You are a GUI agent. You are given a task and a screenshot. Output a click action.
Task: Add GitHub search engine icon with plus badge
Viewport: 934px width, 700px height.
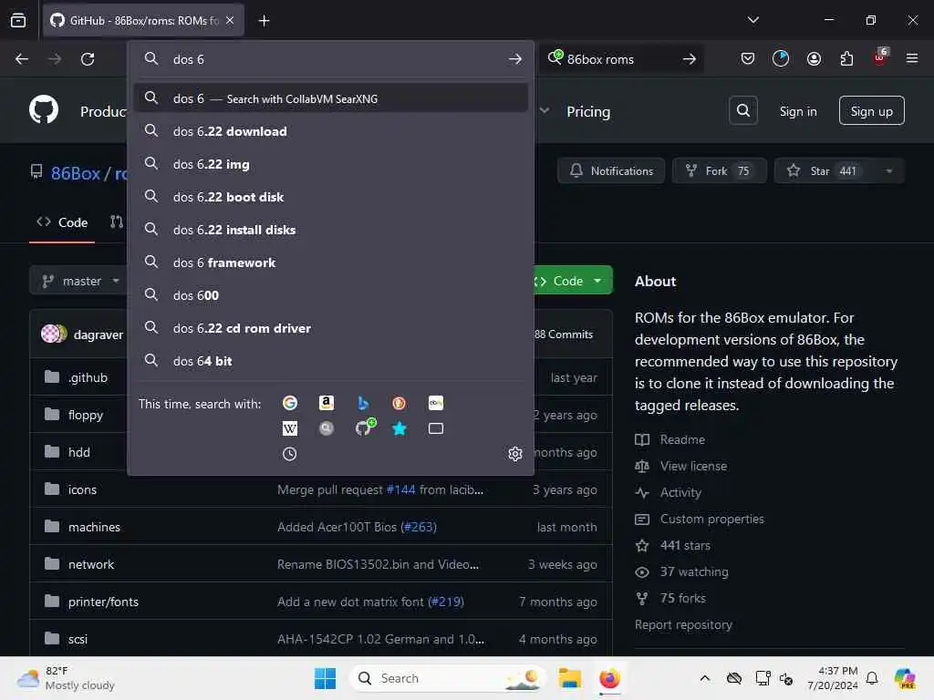pyautogui.click(x=365, y=427)
